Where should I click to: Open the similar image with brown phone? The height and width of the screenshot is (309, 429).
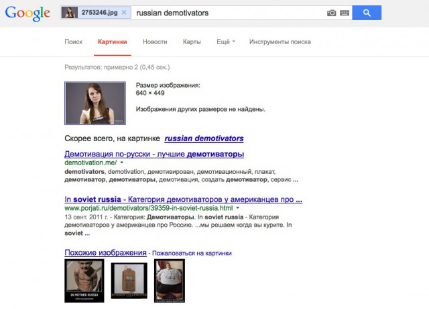[129, 281]
